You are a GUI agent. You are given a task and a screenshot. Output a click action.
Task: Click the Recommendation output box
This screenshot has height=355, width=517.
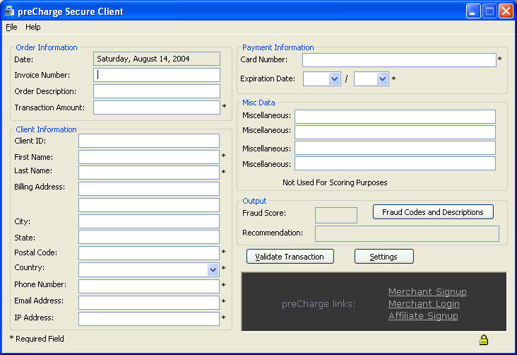pos(407,234)
